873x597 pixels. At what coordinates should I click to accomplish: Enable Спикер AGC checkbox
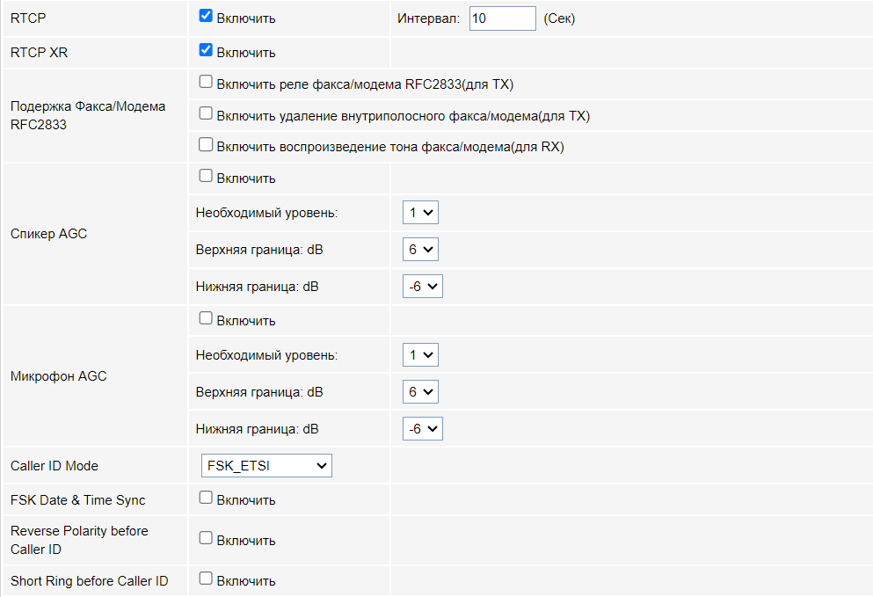207,177
